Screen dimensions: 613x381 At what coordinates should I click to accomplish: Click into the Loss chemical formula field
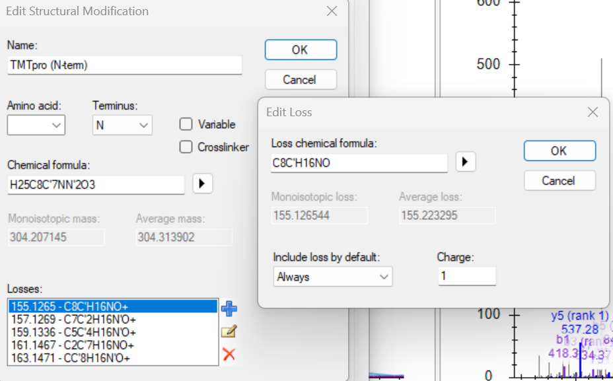359,163
